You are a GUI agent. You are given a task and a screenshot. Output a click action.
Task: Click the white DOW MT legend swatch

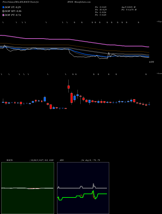point(4,11)
